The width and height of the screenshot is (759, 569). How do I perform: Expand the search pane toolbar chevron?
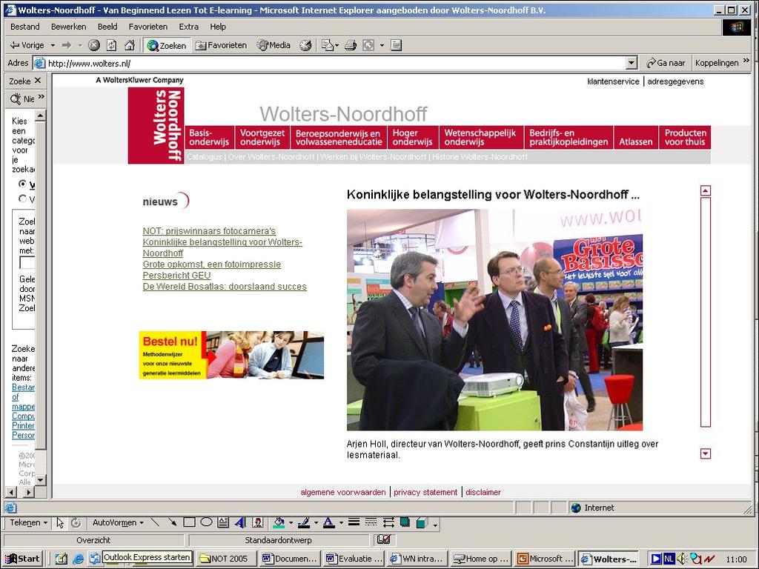42,97
